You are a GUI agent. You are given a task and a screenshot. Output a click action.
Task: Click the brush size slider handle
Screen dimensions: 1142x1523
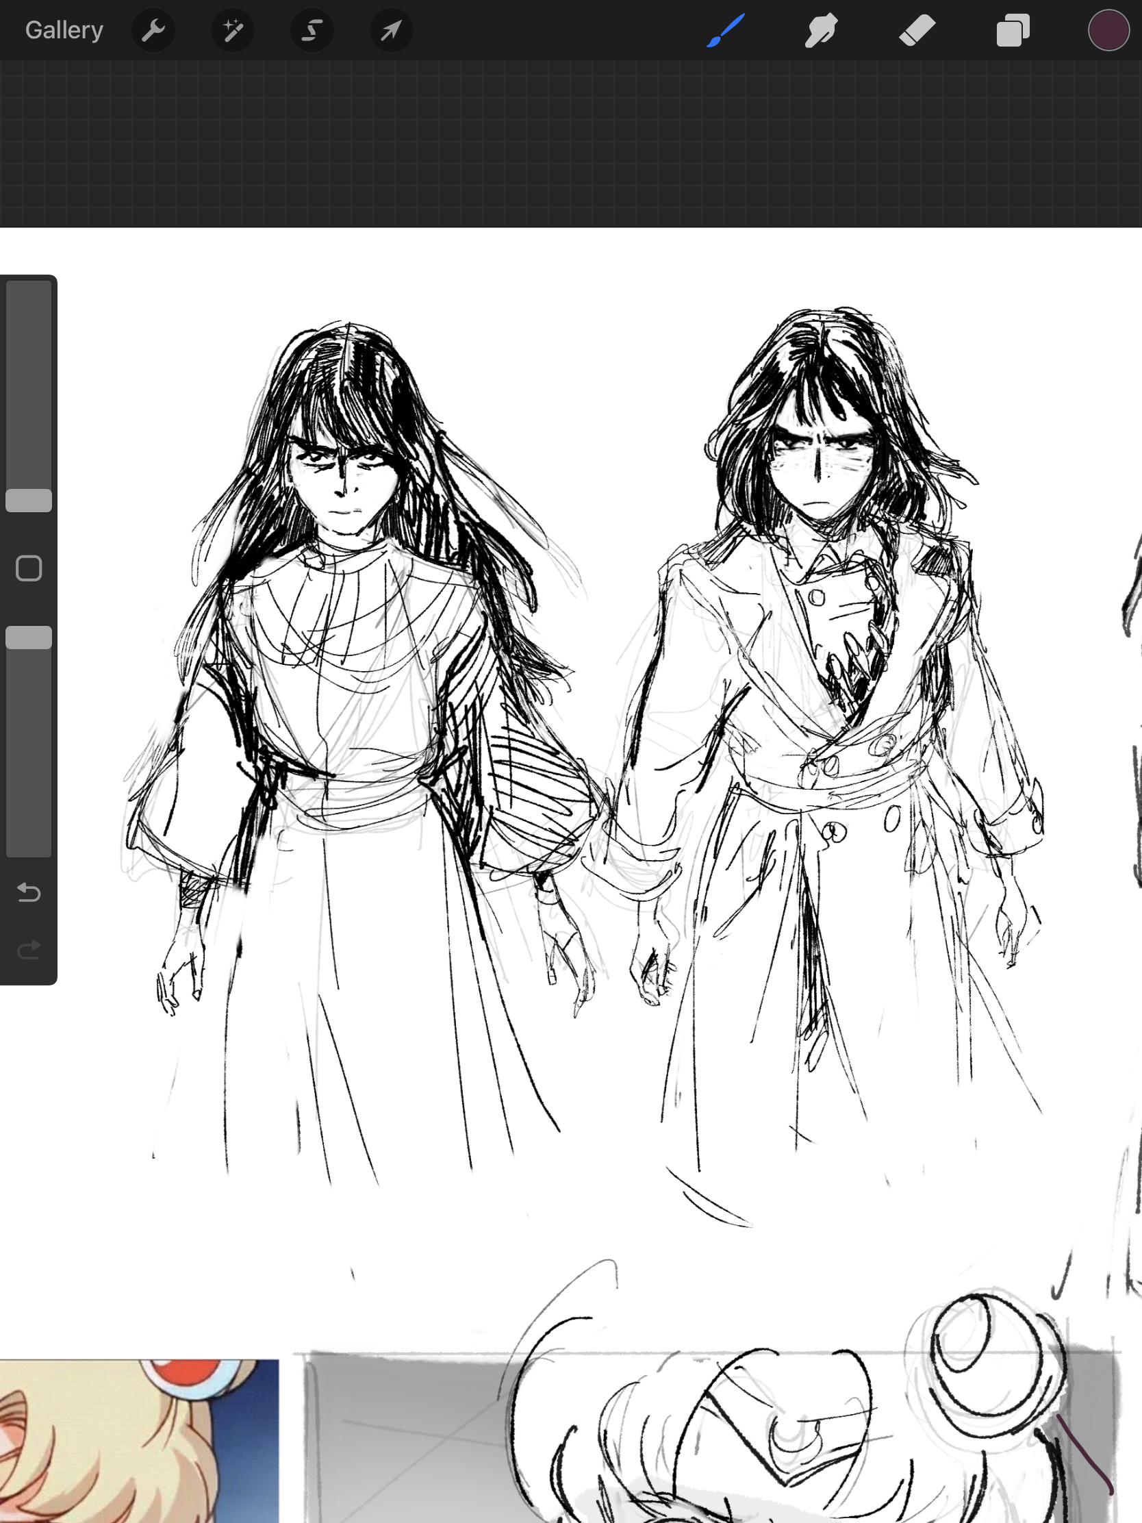(29, 501)
